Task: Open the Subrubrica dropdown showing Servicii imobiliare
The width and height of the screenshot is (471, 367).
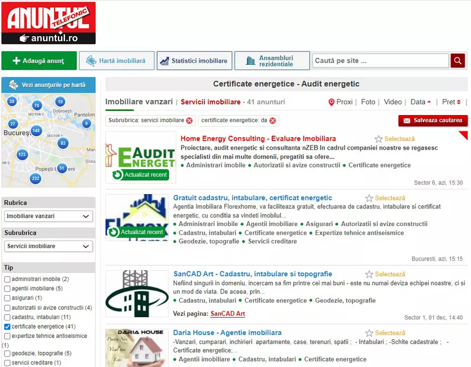Action: (x=48, y=246)
